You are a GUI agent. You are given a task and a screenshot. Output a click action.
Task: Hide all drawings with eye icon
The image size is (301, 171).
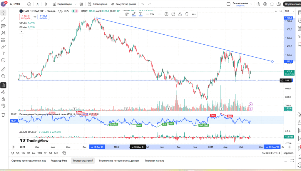[x=3, y=105]
